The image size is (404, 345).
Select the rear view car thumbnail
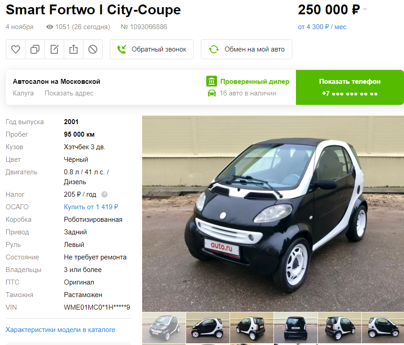[x=295, y=328]
